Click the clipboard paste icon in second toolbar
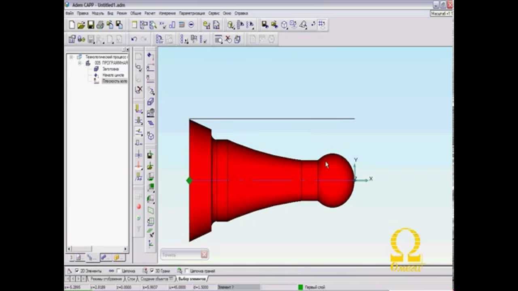This screenshot has width=518, height=291. 238,39
